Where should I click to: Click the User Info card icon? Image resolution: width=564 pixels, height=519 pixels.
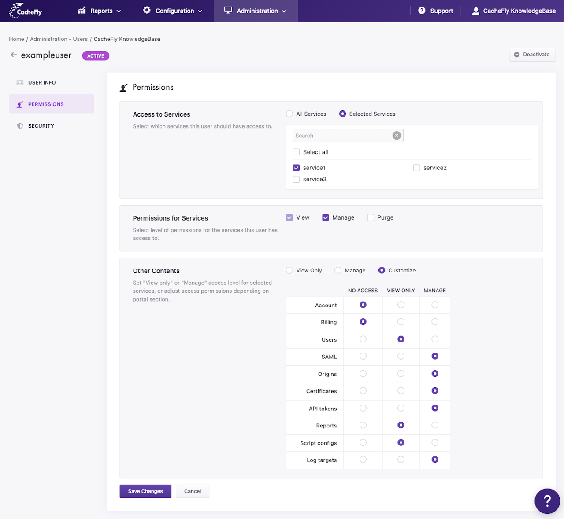(x=20, y=83)
